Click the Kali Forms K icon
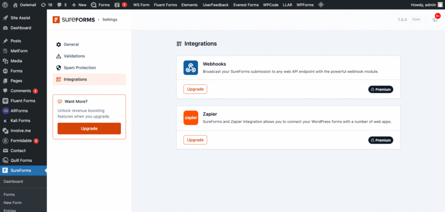The image size is (445, 212). pos(5,121)
